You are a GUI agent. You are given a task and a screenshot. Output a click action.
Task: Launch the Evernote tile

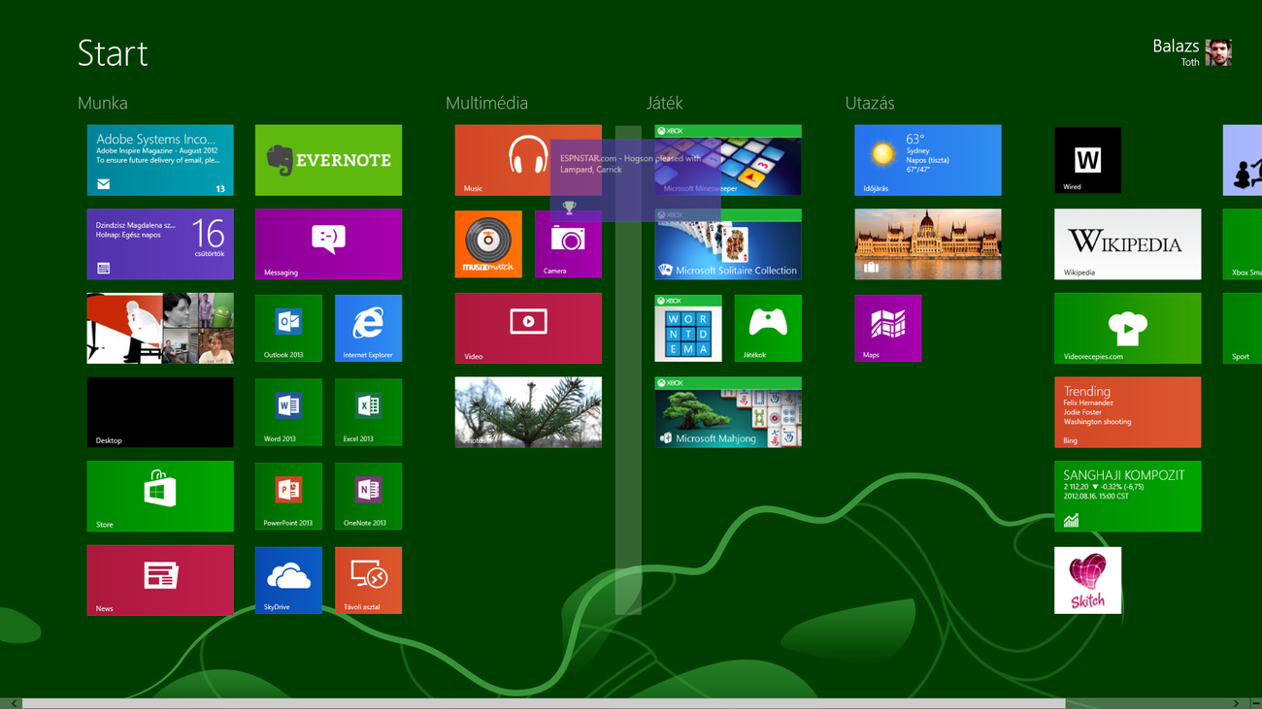328,160
